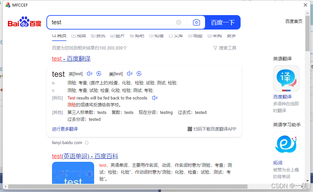313x192 pixels.
Task: Click the blue test thumbnail image
Action: point(73,173)
